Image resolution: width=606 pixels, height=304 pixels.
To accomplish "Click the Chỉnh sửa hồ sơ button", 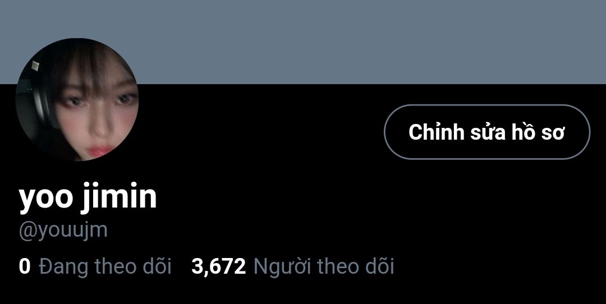I will pyautogui.click(x=487, y=132).
